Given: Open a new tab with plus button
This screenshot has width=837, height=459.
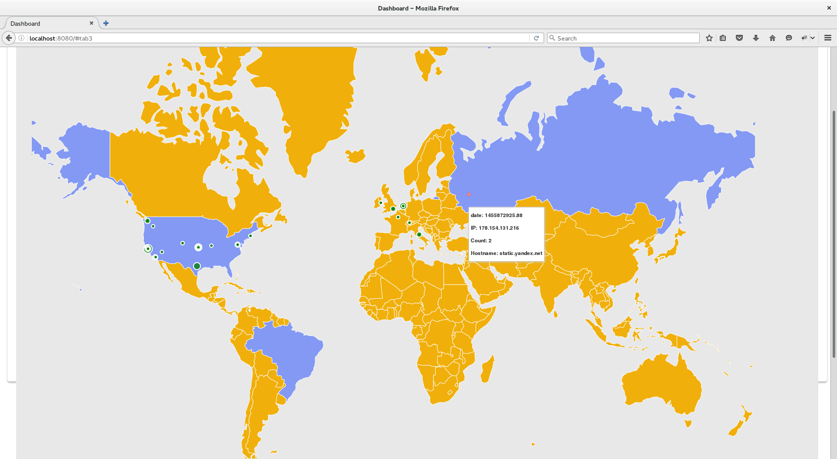Looking at the screenshot, I should tap(106, 23).
